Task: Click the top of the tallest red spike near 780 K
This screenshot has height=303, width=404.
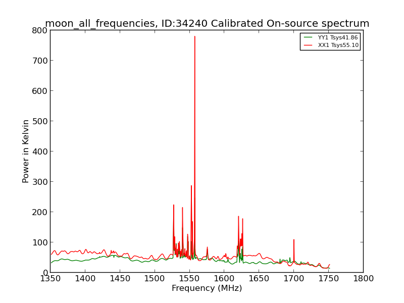Action: (x=195, y=36)
